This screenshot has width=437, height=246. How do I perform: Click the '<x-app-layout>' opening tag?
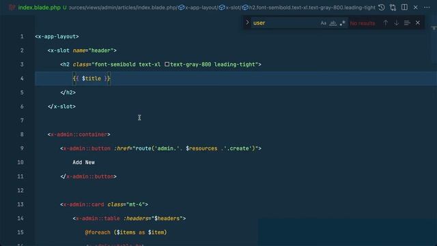coord(57,36)
